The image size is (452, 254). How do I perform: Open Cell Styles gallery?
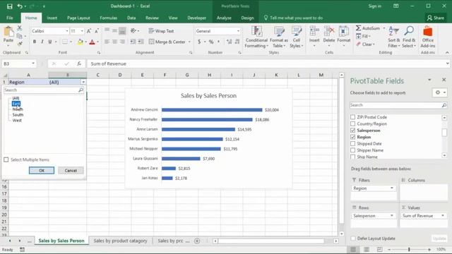(297, 37)
